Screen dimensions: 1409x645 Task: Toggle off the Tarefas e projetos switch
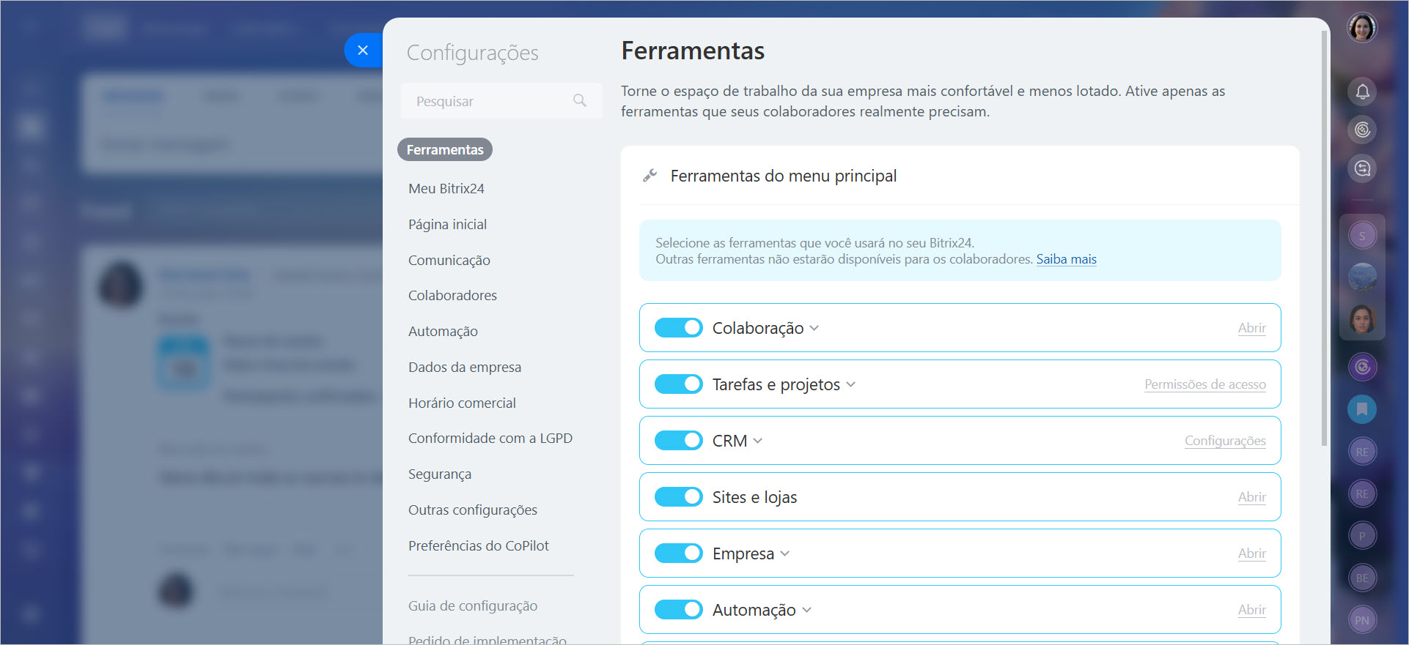pos(679,384)
